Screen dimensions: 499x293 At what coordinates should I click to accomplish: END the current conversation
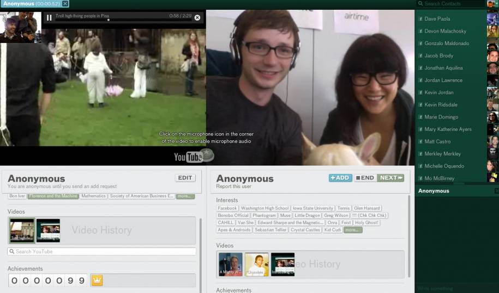pyautogui.click(x=365, y=178)
